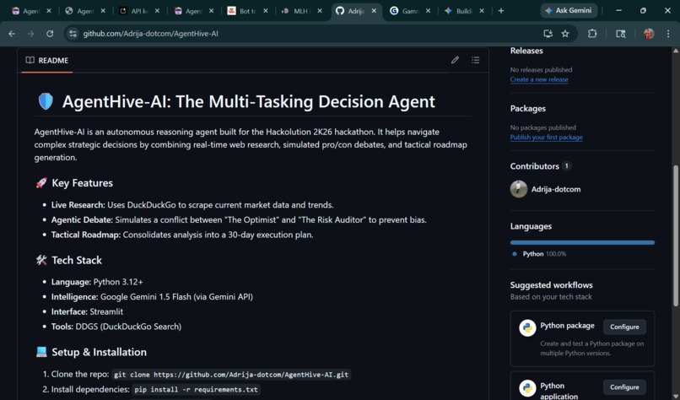The width and height of the screenshot is (680, 400).
Task: Open a new tab with the plus icon
Action: [x=501, y=11]
